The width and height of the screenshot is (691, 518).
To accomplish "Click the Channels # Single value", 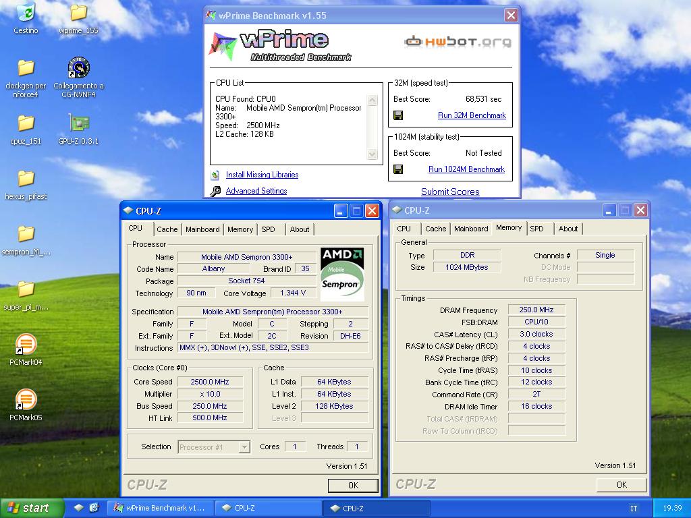I will (x=605, y=255).
